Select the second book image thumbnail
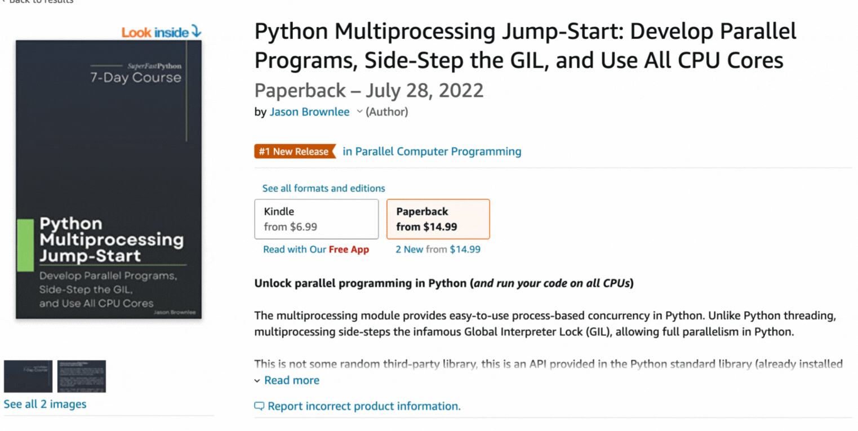This screenshot has width=858, height=431. coord(82,376)
